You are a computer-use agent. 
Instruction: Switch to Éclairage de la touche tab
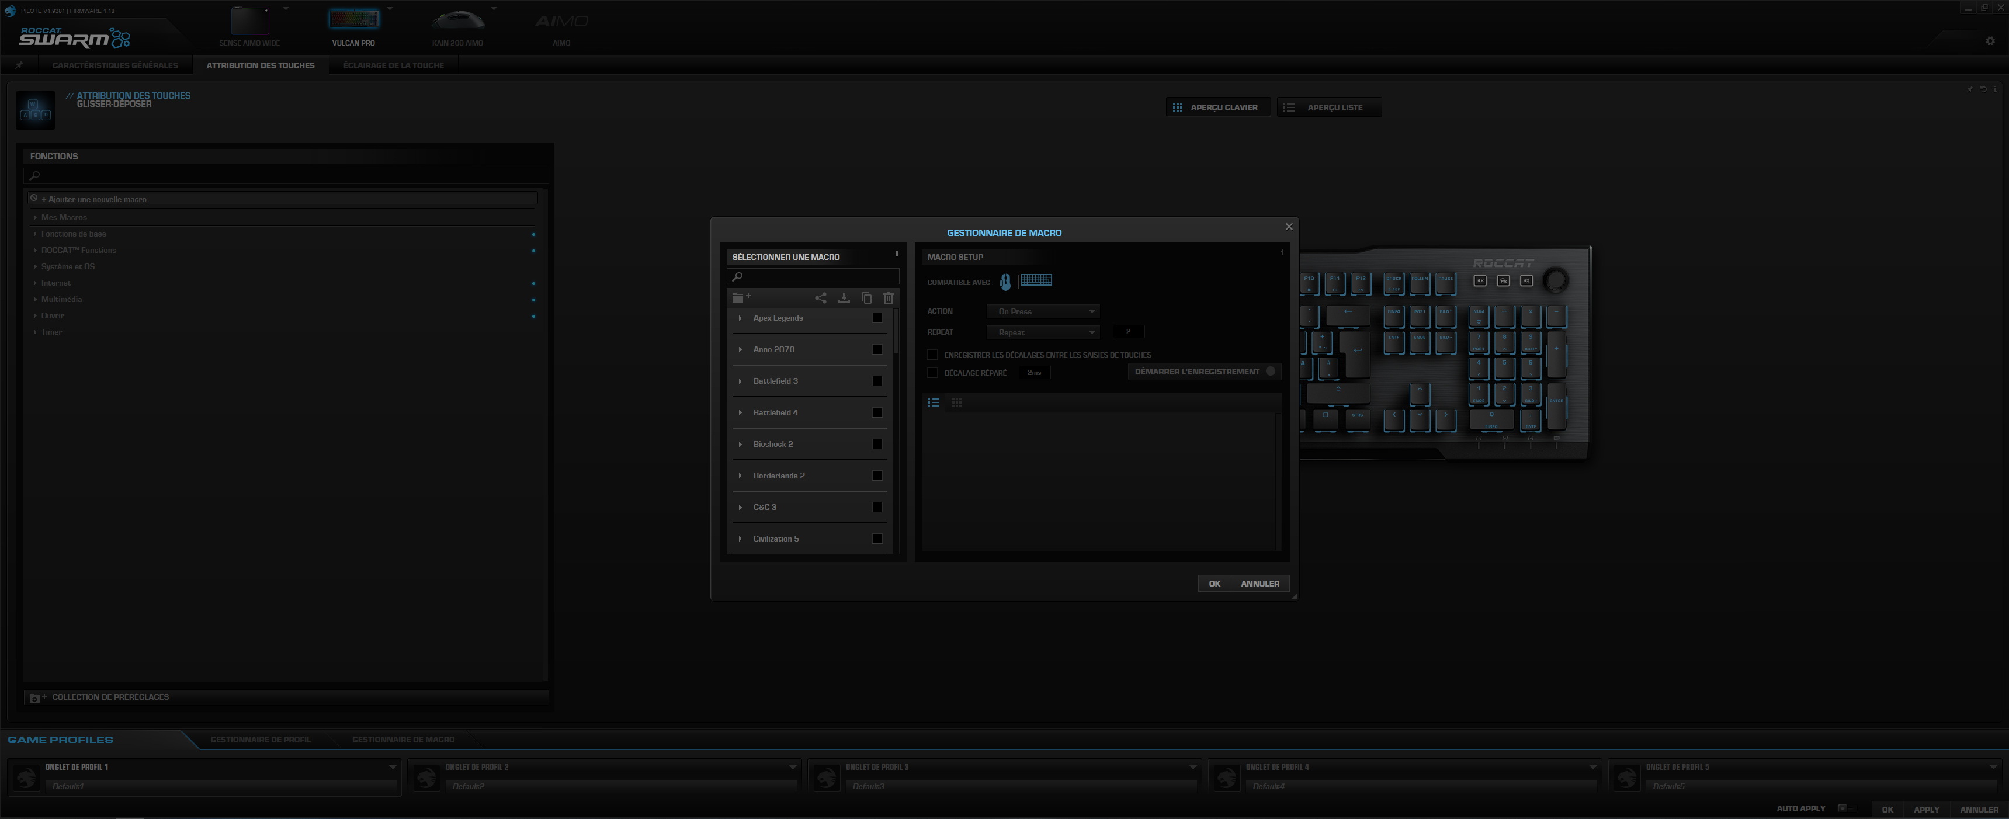tap(394, 65)
